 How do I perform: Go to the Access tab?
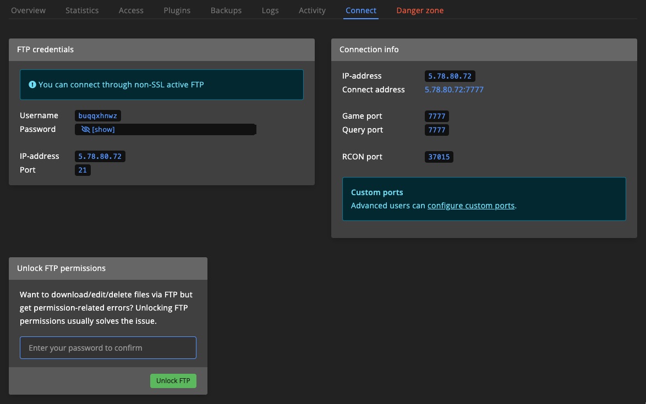131,10
